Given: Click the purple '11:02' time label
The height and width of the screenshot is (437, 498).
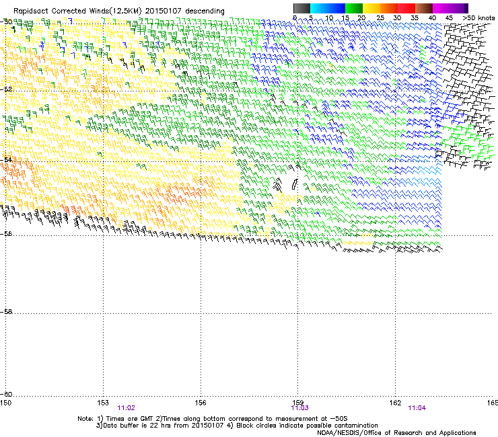Looking at the screenshot, I should [126, 408].
